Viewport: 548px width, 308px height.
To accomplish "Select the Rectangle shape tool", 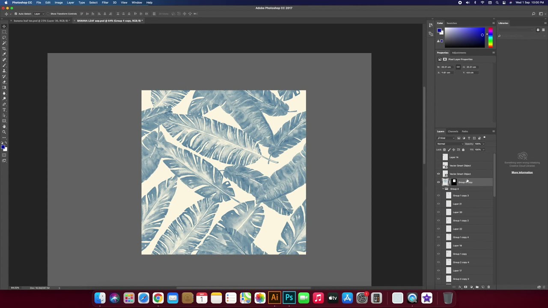I will [x=4, y=121].
